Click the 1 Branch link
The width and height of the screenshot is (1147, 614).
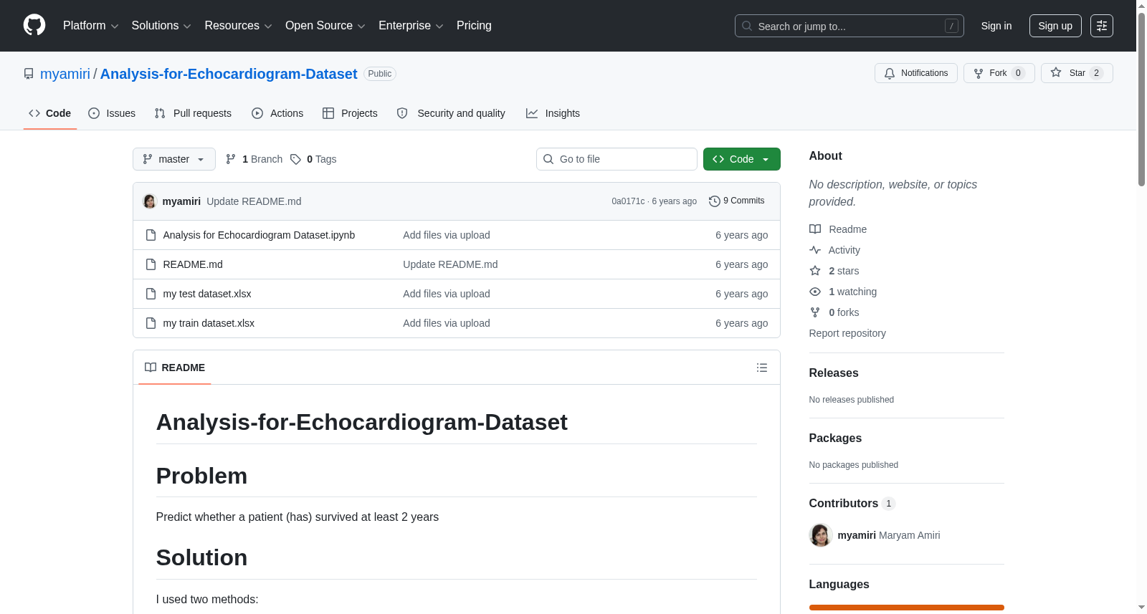pos(254,159)
